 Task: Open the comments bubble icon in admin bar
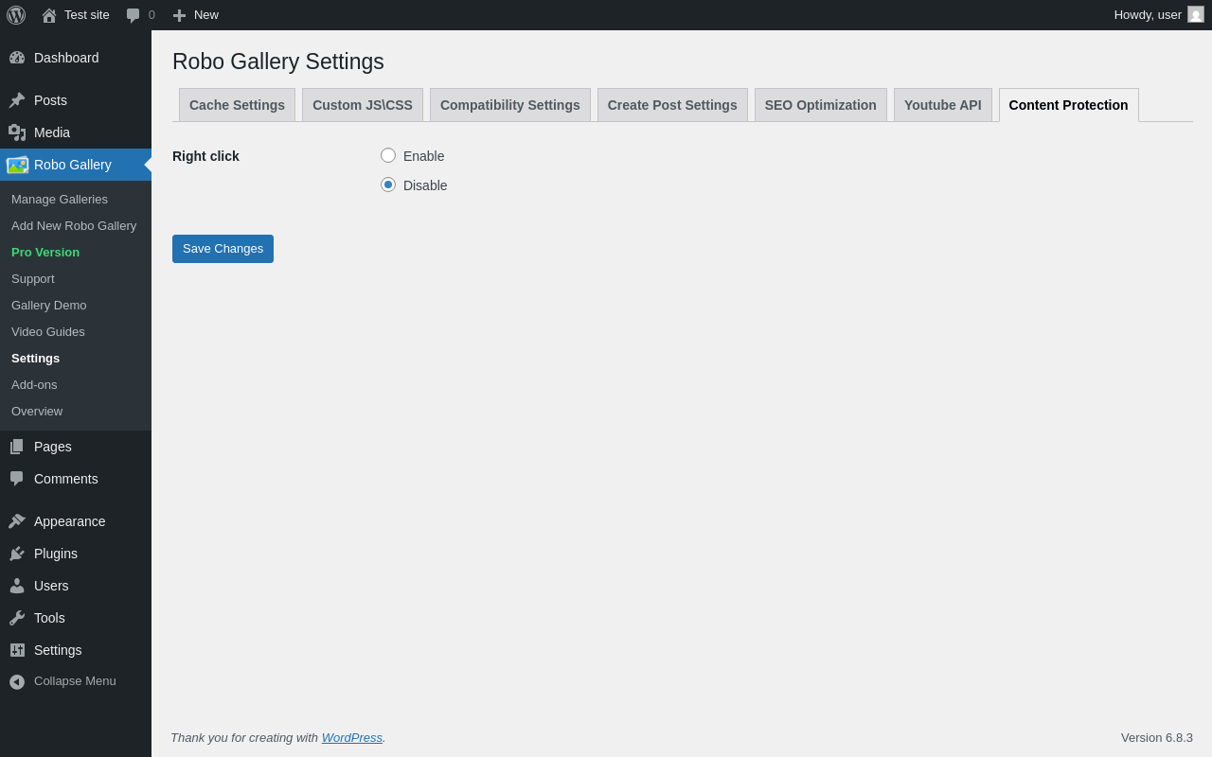tap(134, 15)
